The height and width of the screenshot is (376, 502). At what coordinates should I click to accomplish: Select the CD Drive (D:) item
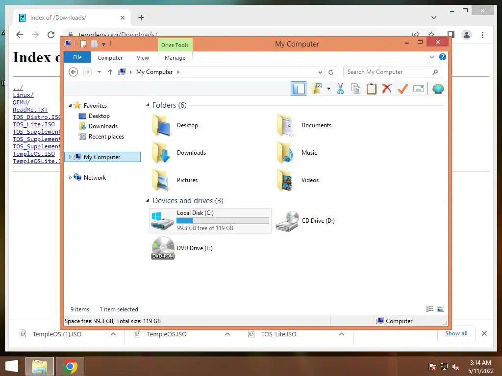click(x=305, y=221)
